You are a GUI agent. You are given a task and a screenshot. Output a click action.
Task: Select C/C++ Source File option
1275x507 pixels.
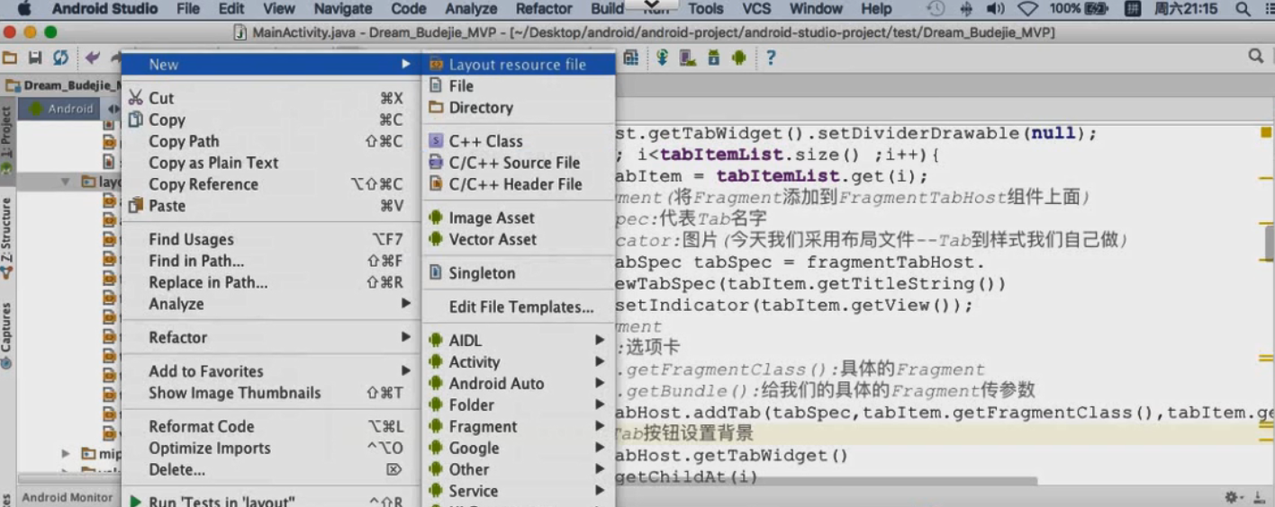point(519,163)
